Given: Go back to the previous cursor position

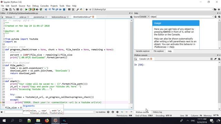Looking at the screenshot, I should click(87, 9).
